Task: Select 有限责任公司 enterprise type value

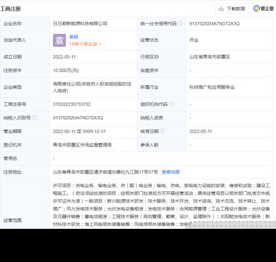Action: pos(92,87)
